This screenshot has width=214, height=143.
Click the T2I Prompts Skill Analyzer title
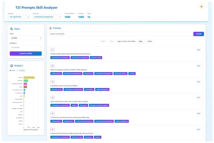[x=36, y=8]
